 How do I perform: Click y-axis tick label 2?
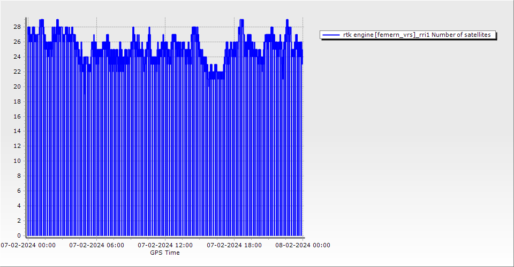[x=19, y=221]
